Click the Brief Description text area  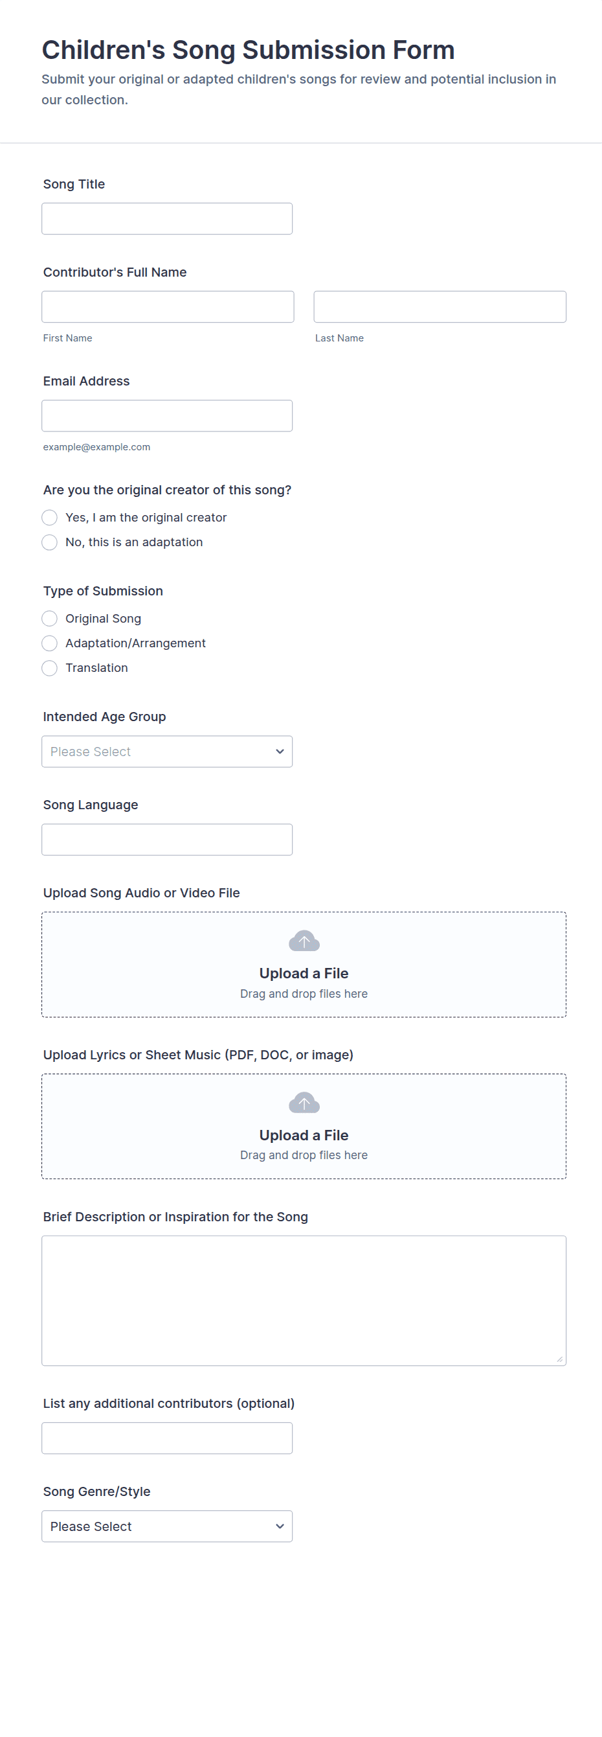click(304, 1300)
